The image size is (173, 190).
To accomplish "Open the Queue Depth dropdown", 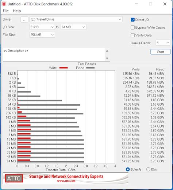I will click(163, 43).
